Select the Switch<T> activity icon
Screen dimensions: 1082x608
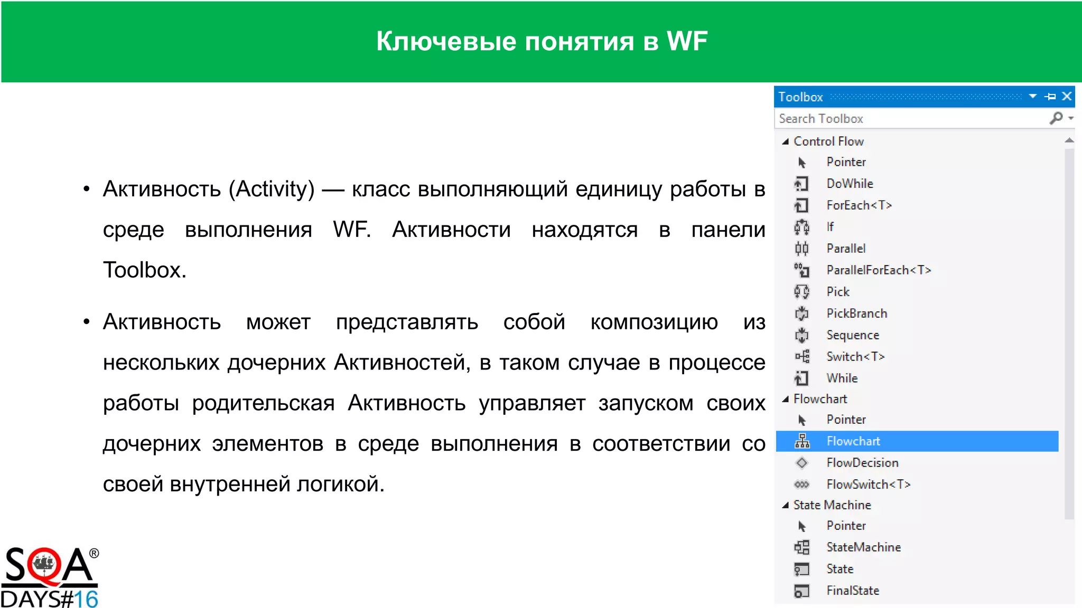click(x=802, y=357)
